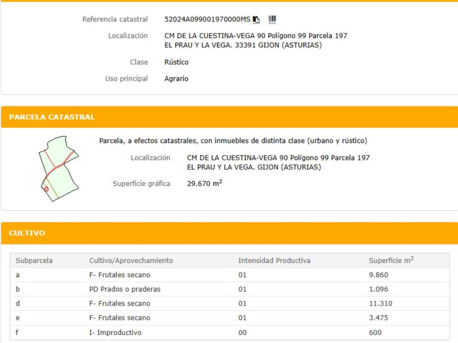458x343 pixels.
Task: Open the parcel map thumbnail
Action: (58, 168)
